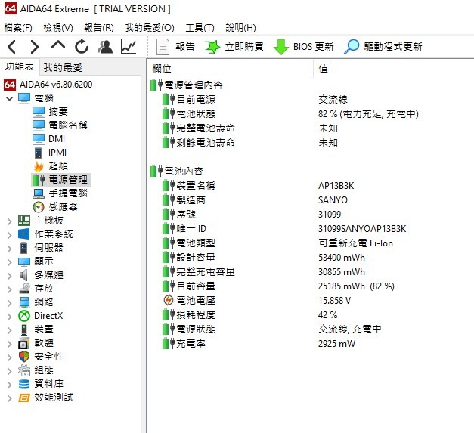Select 摘要 in the sidebar tree
This screenshot has height=433, width=474.
click(x=50, y=112)
